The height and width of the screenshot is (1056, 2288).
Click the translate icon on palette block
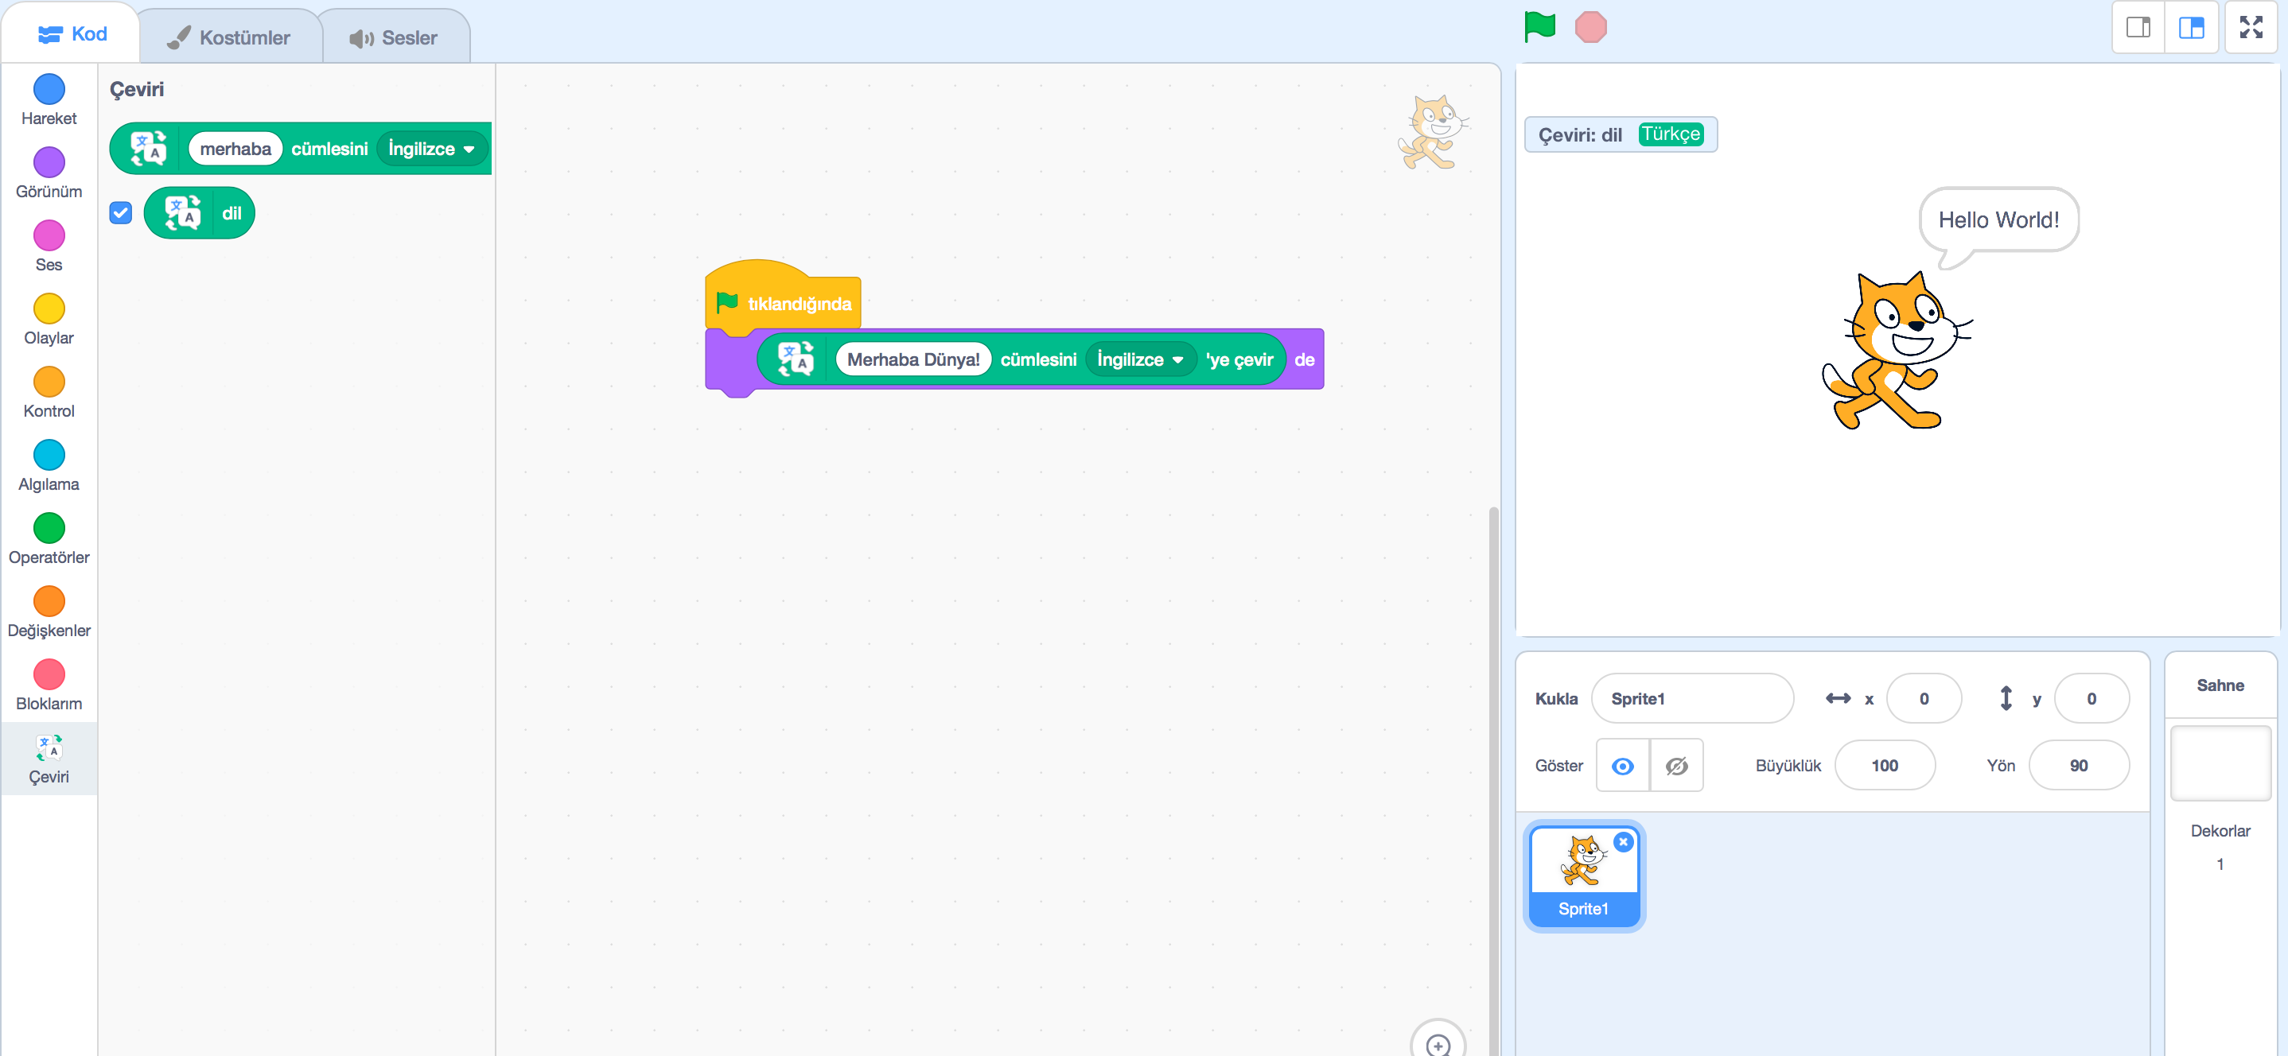coord(148,149)
